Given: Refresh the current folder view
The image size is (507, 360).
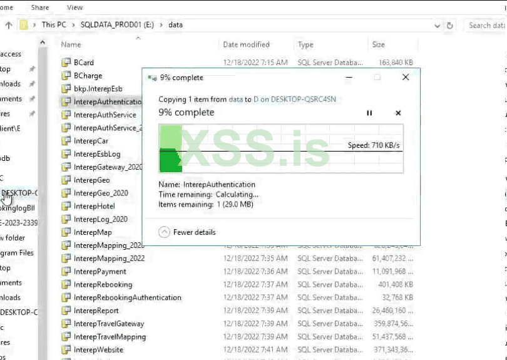Looking at the screenshot, I should pyautogui.click(x=450, y=25).
